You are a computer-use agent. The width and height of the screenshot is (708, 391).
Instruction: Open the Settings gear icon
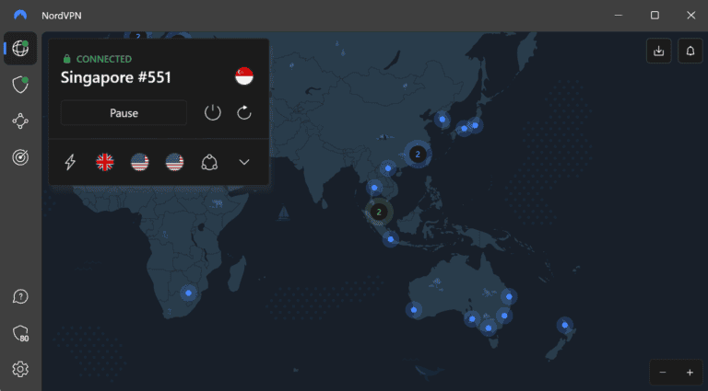20,369
